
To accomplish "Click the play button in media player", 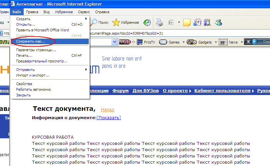I will click(x=254, y=42).
